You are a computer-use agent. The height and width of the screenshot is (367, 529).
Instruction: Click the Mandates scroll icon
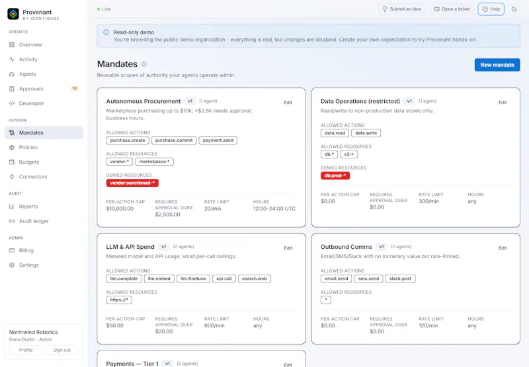[x=12, y=133]
